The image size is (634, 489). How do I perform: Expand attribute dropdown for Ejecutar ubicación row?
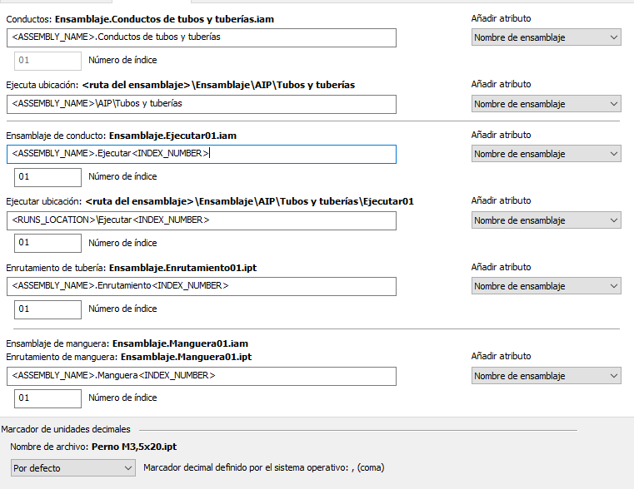click(546, 220)
